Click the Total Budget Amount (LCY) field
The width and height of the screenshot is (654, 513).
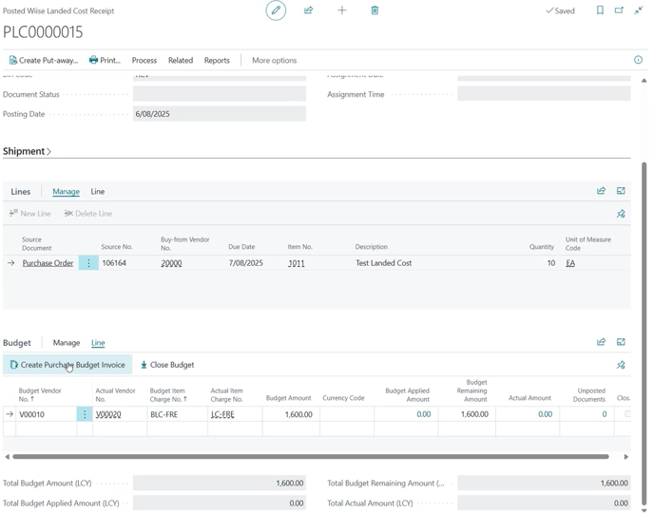tap(220, 483)
